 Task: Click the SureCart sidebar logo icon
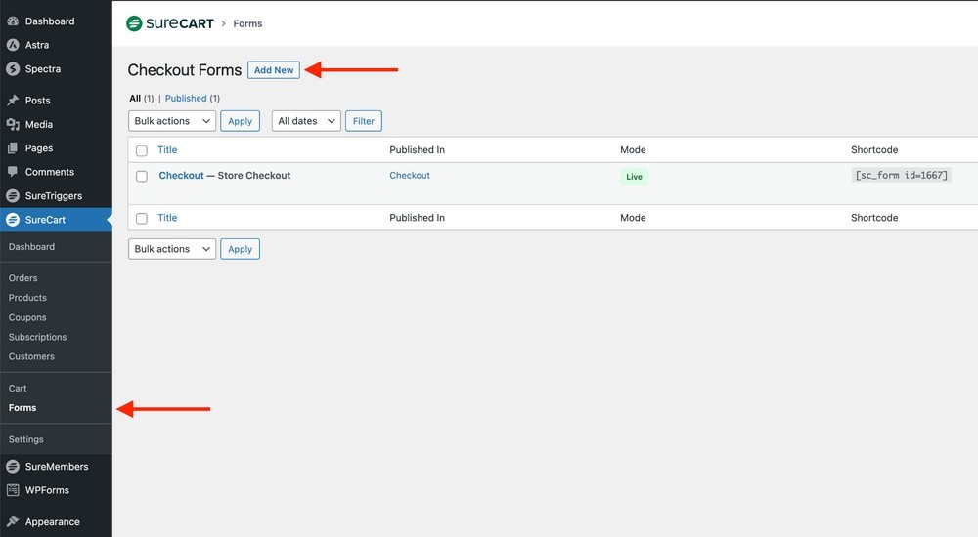[13, 220]
